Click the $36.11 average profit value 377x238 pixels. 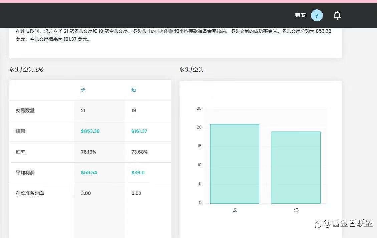(x=138, y=173)
